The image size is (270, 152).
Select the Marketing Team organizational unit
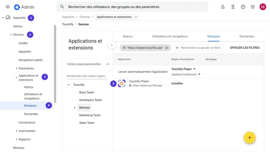[90, 115]
